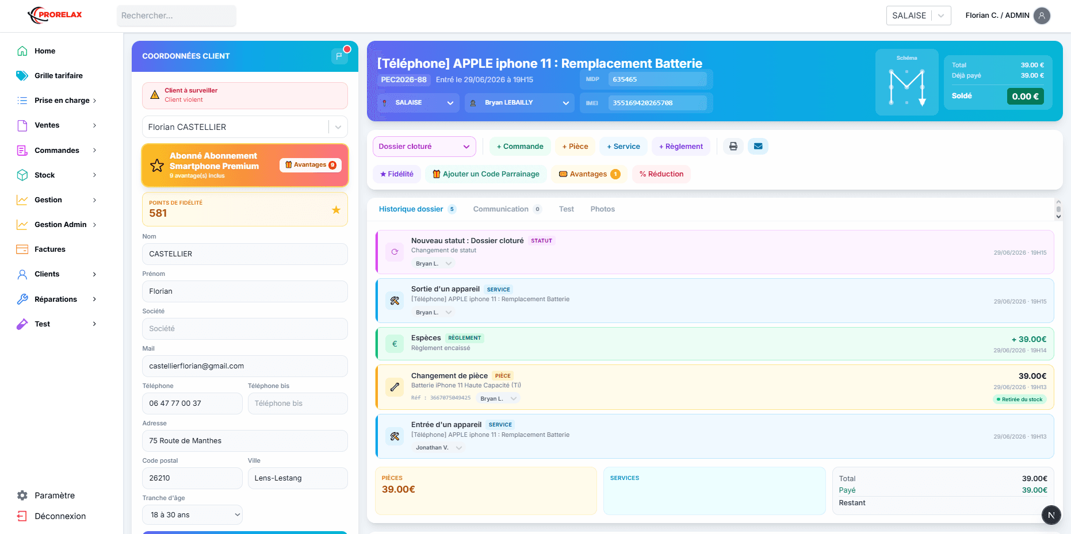The height and width of the screenshot is (534, 1071).
Task: Open the Home sidebar icon
Action: point(22,51)
